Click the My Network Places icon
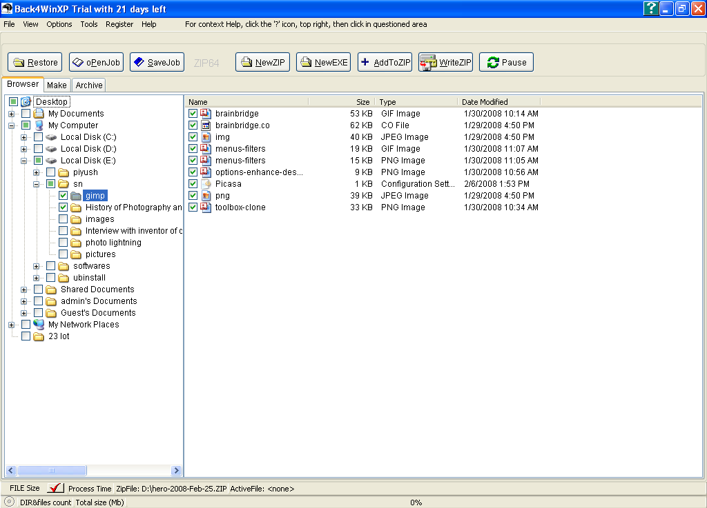The width and height of the screenshot is (707, 508). (39, 325)
